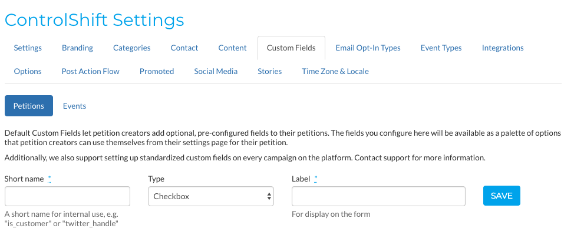Go to the Branding tab

77,48
